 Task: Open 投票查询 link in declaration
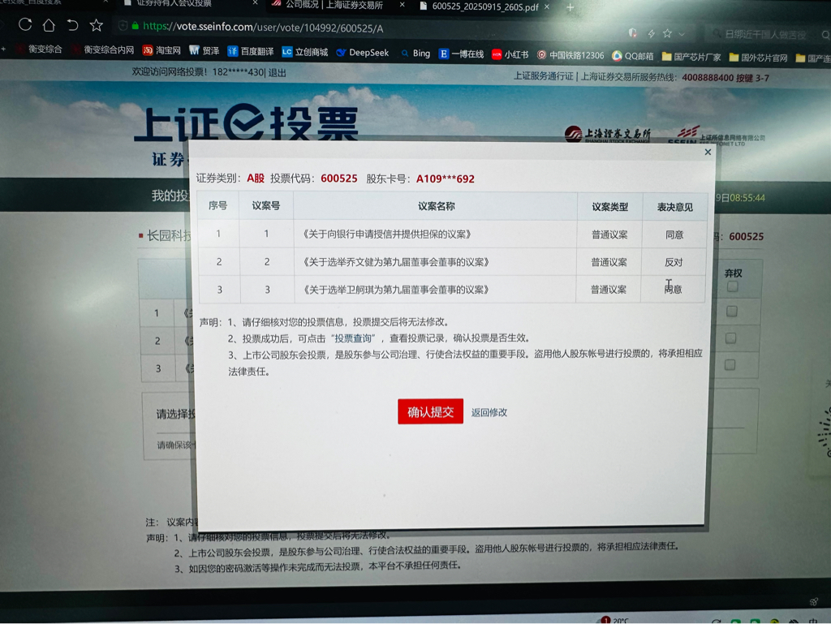coord(355,338)
